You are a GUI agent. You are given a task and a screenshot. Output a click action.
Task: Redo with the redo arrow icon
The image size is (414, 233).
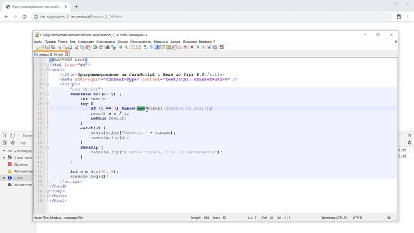(101, 47)
